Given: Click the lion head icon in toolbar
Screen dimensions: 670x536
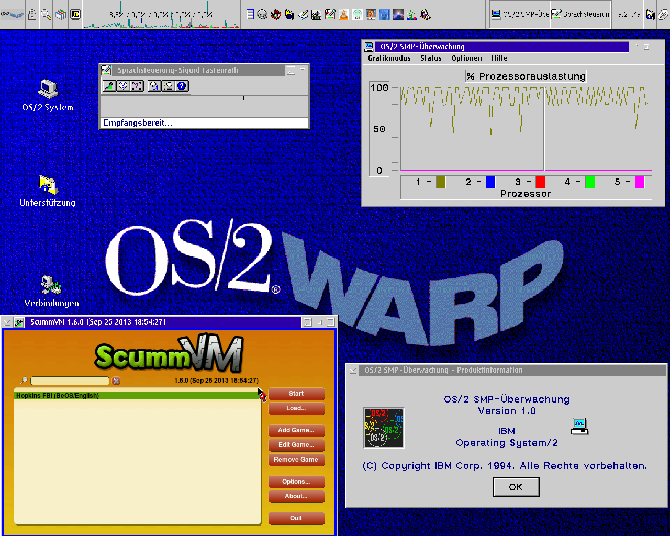Looking at the screenshot, I should 371,15.
